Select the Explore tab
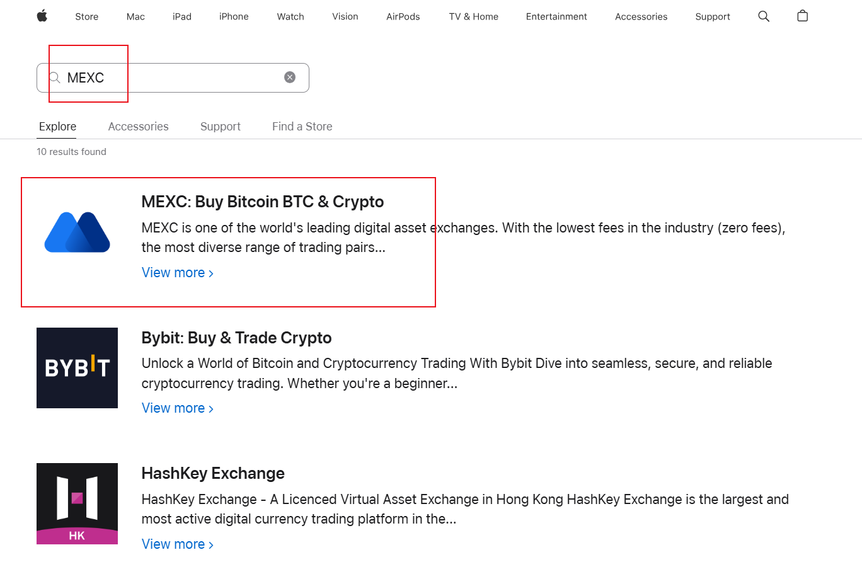The height and width of the screenshot is (562, 862). click(x=57, y=127)
